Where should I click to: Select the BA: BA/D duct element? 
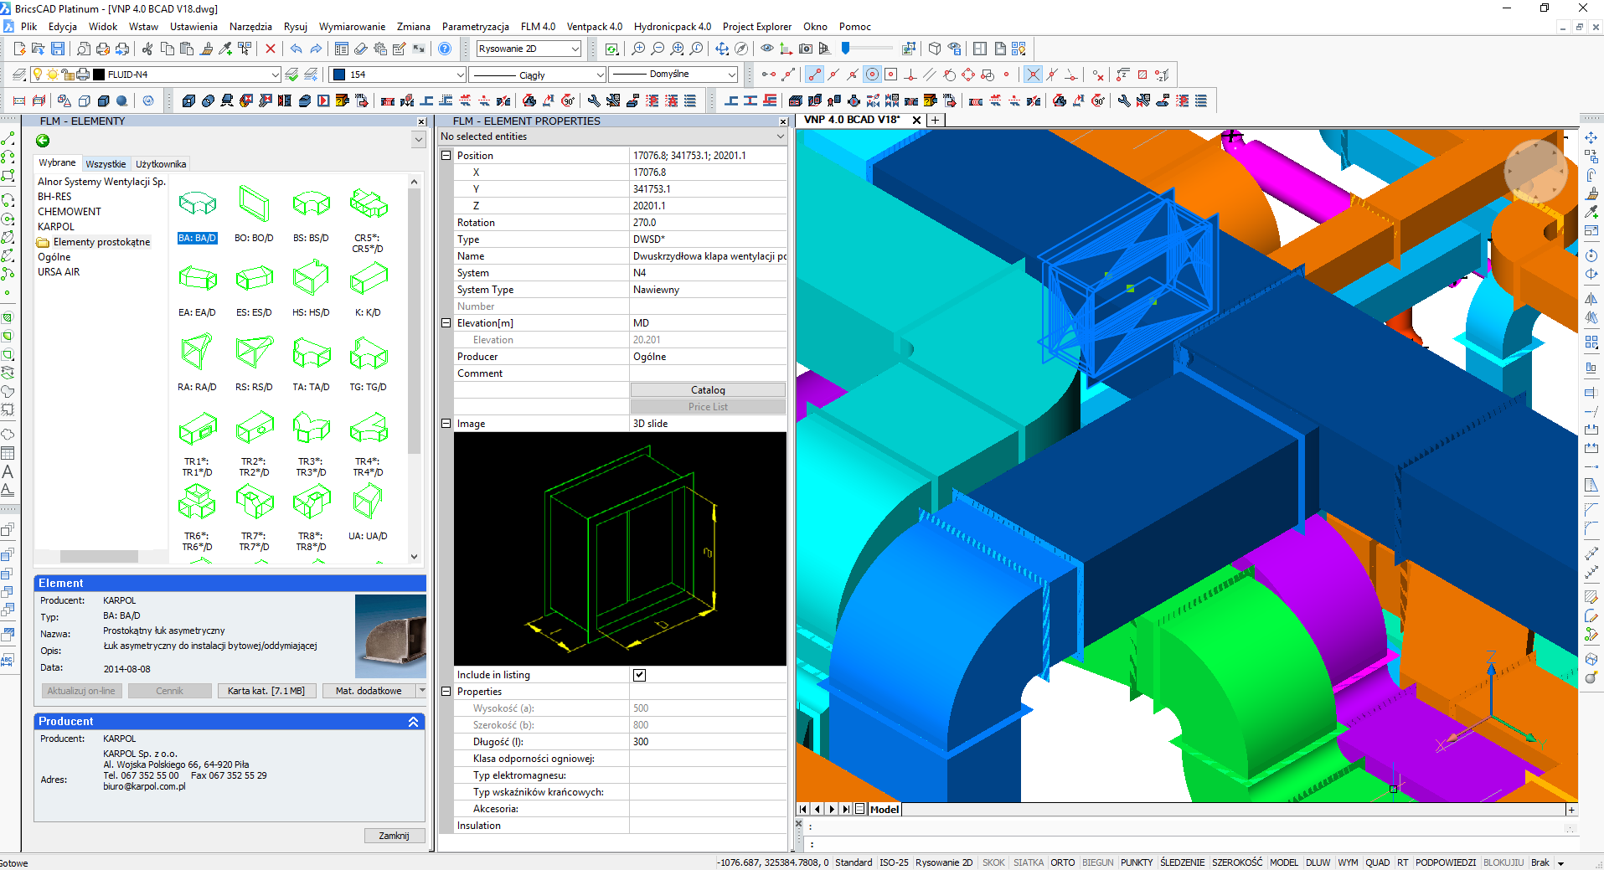[x=198, y=203]
